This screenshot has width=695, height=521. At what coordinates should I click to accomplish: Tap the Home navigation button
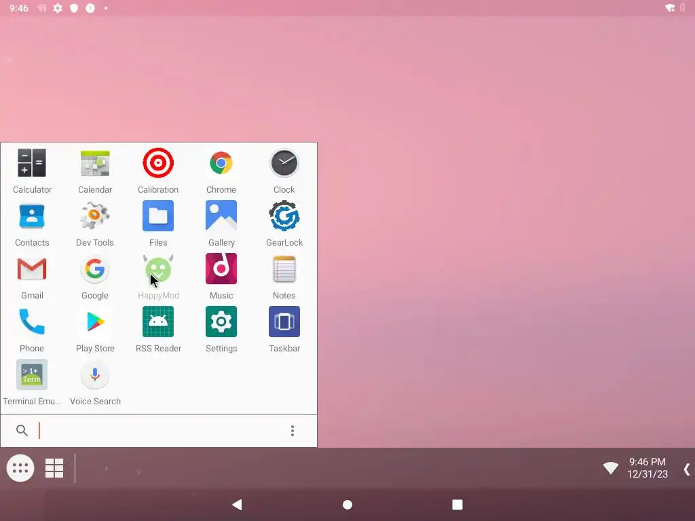[x=347, y=505]
